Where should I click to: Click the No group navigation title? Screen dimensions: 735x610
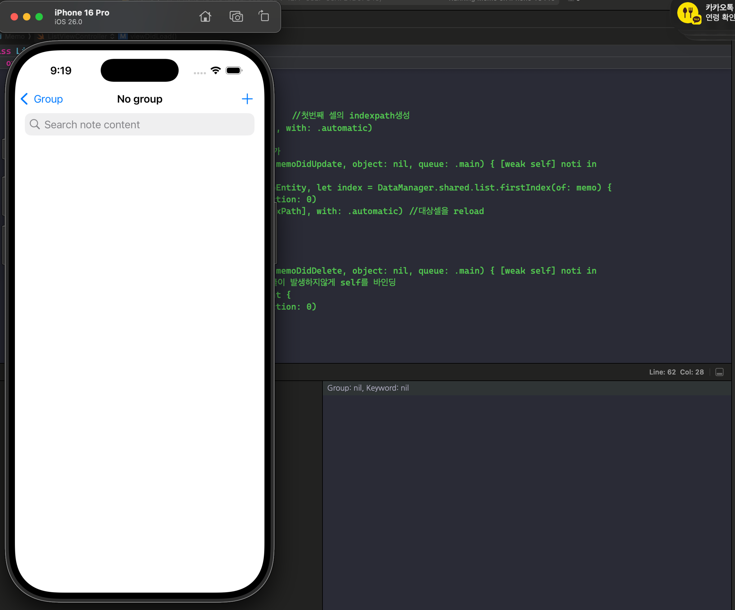140,99
